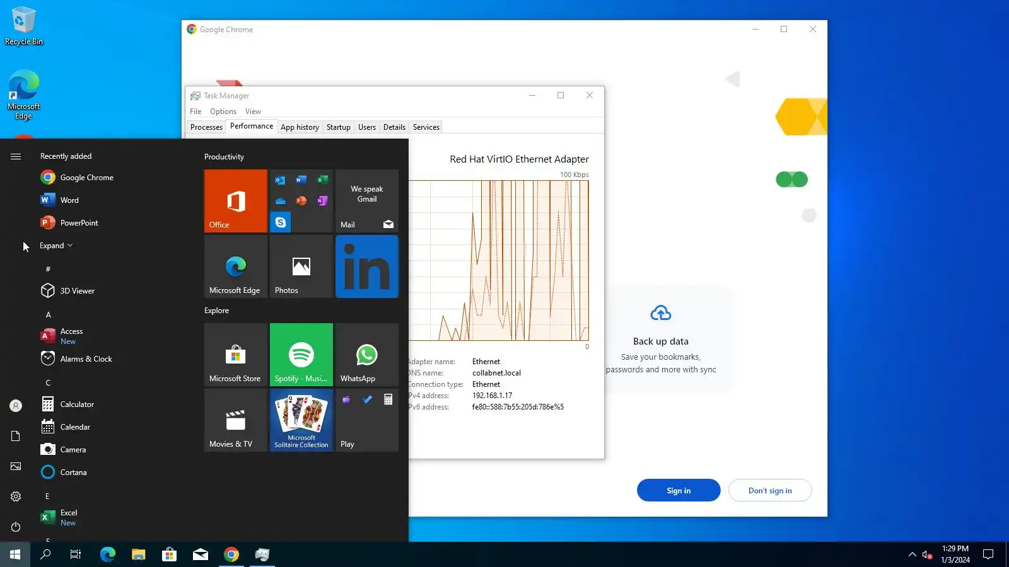This screenshot has width=1009, height=567.
Task: Open the LinkedIn tile
Action: 367,266
